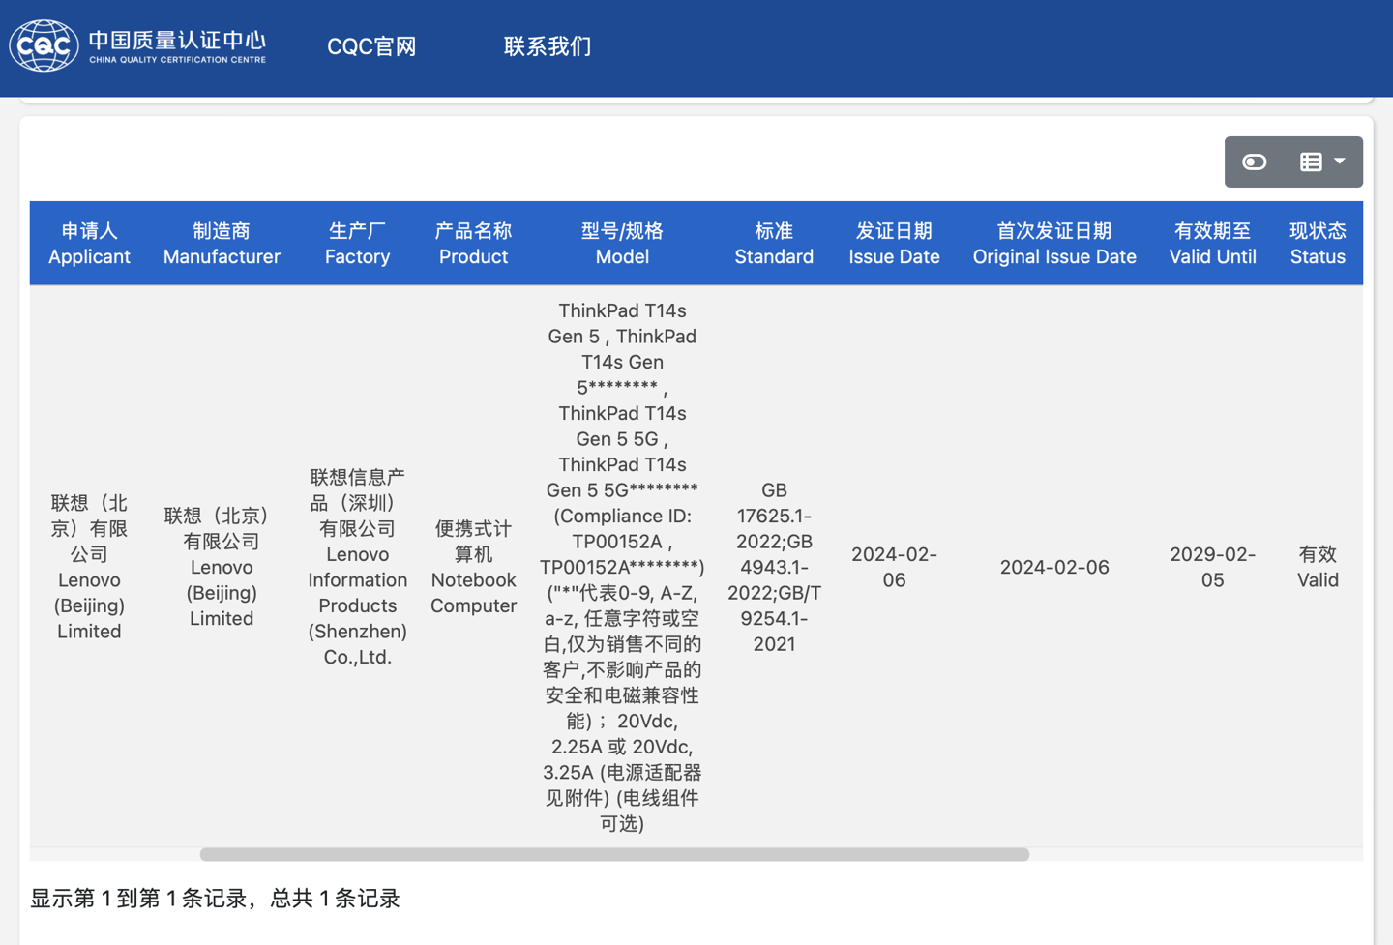This screenshot has height=945, width=1393.
Task: Click the Standard column header
Action: [x=774, y=244]
